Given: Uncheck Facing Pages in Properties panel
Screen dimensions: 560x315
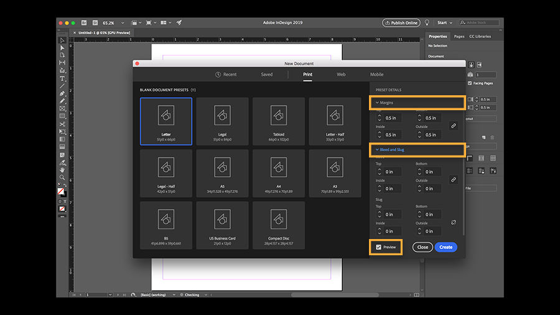Looking at the screenshot, I should (x=470, y=83).
